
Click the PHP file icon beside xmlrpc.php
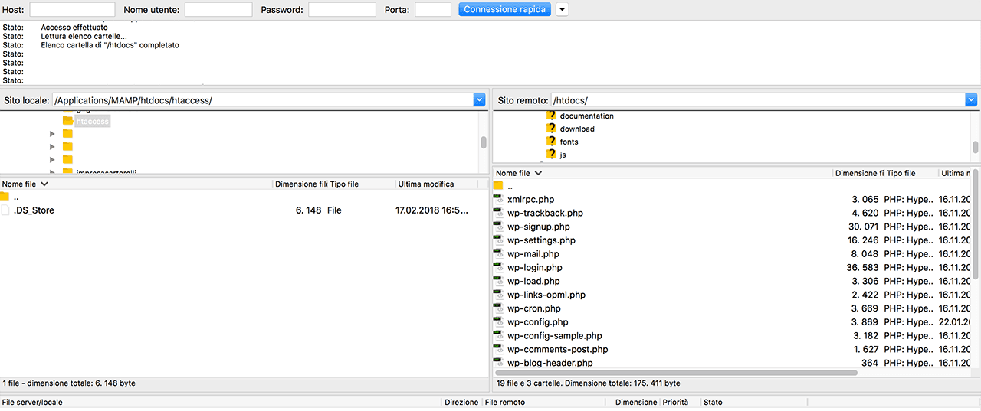pos(498,199)
